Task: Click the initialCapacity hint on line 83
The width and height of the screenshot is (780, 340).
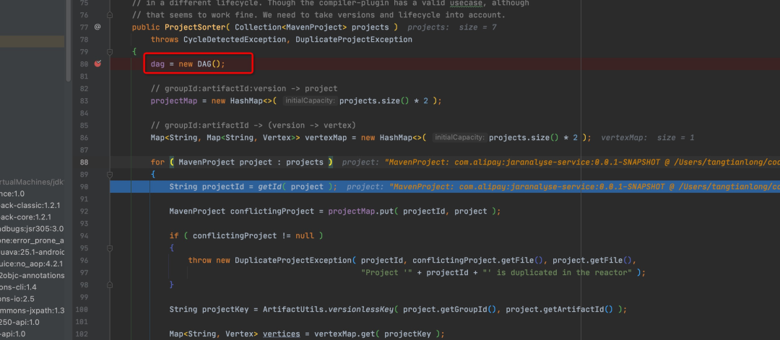Action: pos(310,101)
